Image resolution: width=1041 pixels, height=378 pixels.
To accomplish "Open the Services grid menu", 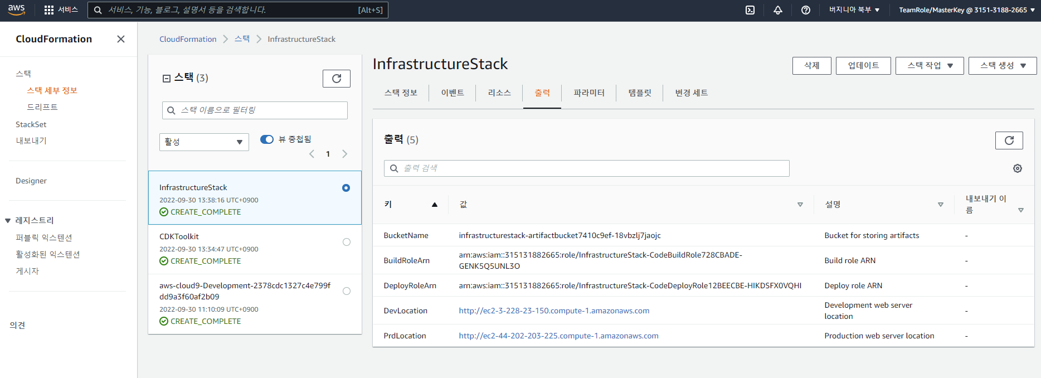I will [x=61, y=10].
